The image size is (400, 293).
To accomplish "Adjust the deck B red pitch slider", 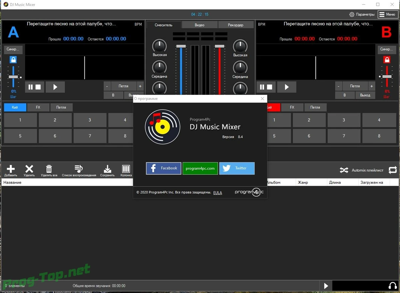I will coord(387,77).
